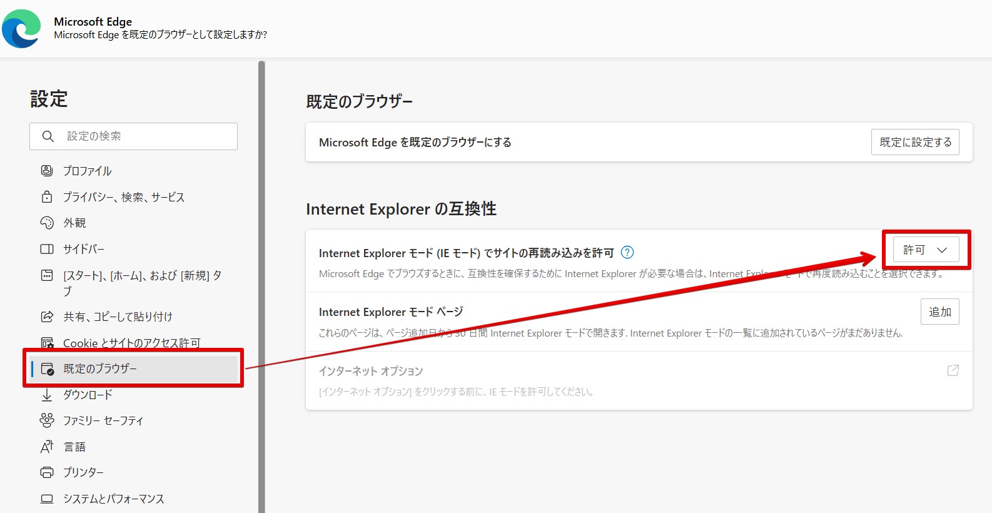Click the プリンター printer icon

coord(47,472)
